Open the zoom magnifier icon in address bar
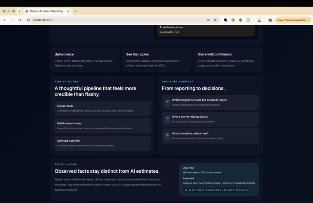 click(209, 20)
